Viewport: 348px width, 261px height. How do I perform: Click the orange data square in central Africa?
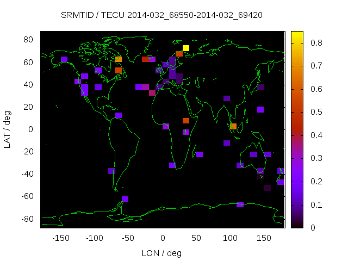click(x=186, y=121)
